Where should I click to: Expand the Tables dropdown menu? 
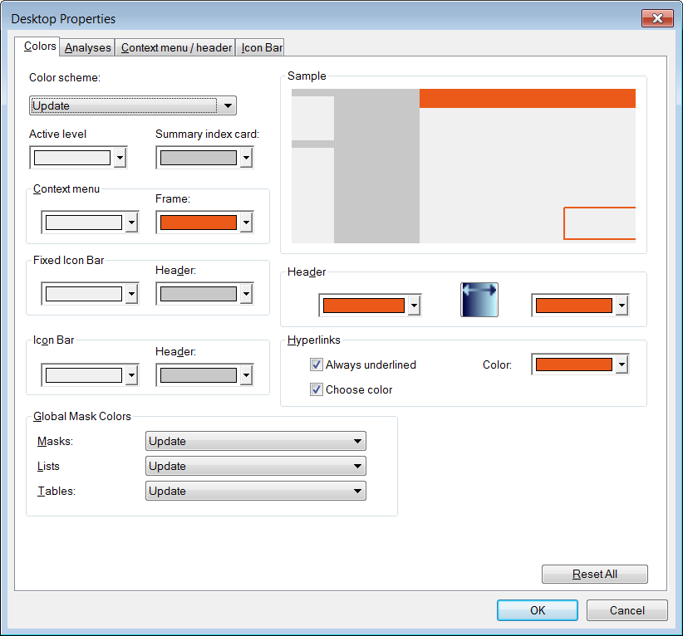(255, 491)
